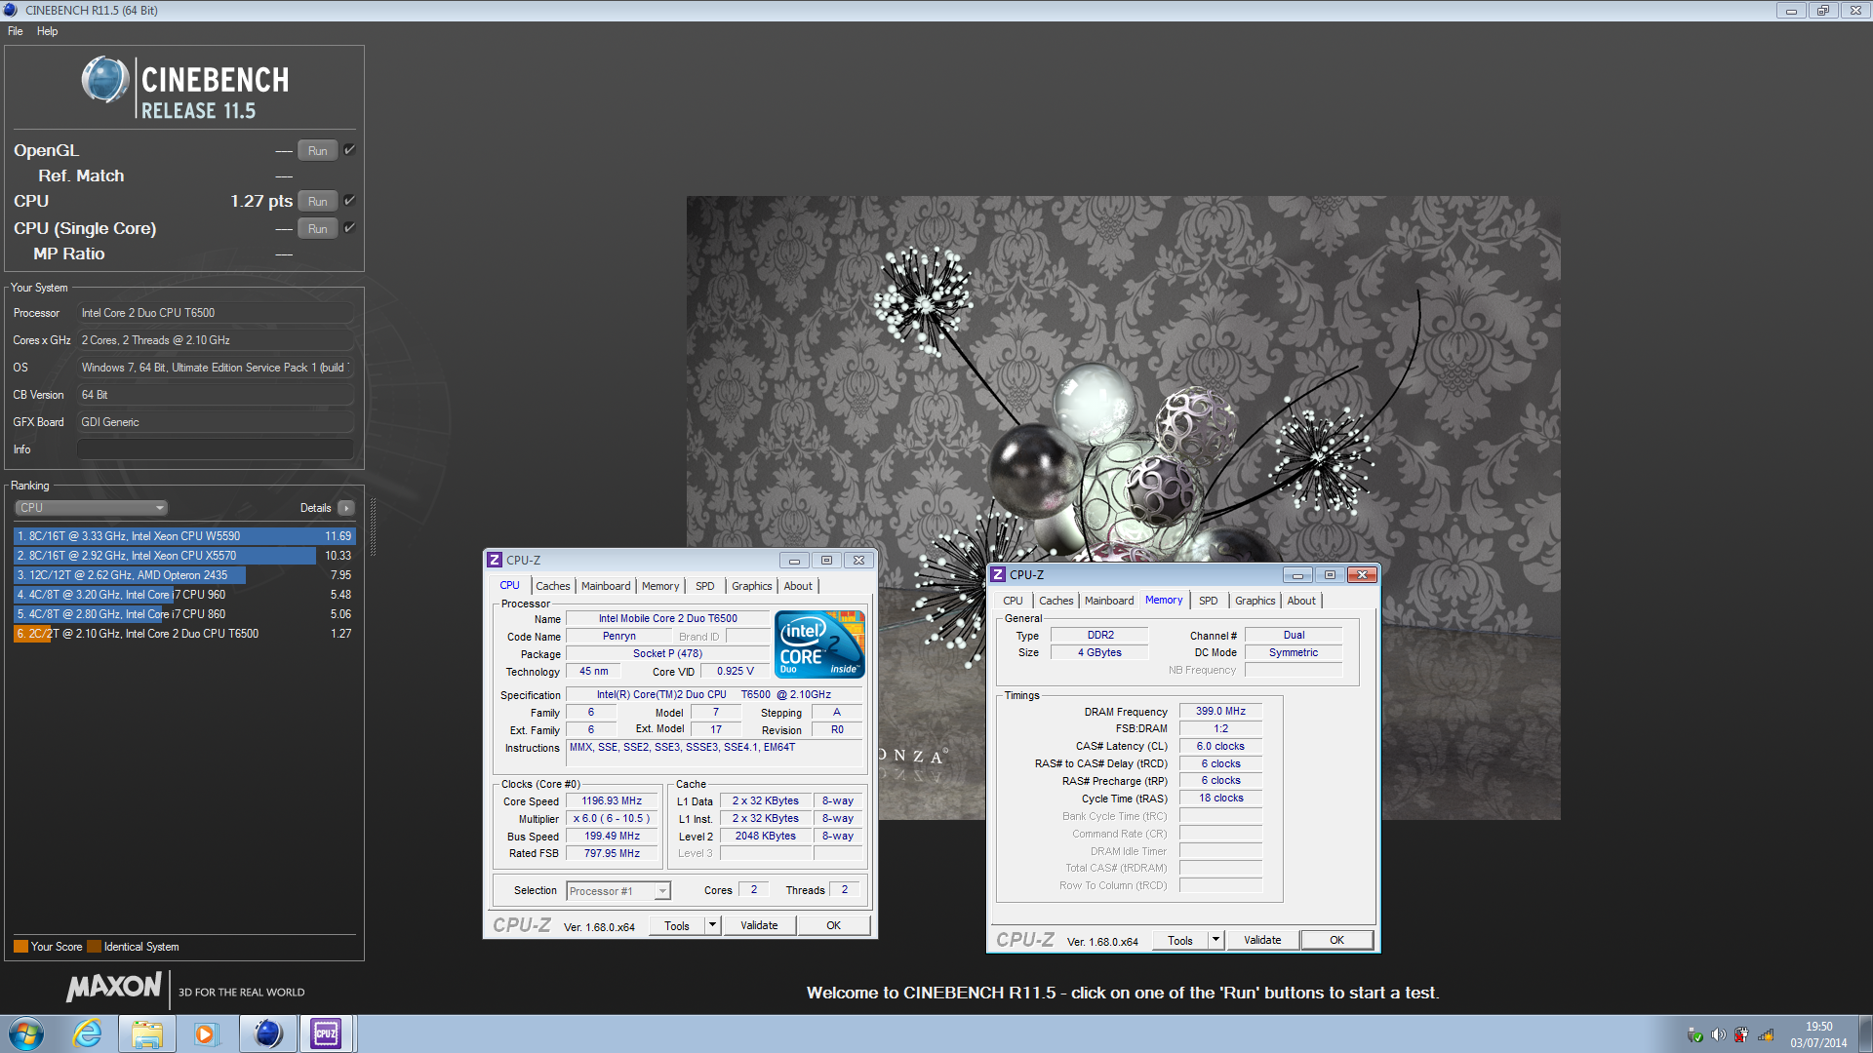Image resolution: width=1873 pixels, height=1053 pixels.
Task: Click the Intel Core 2 Duo badge
Action: click(819, 644)
